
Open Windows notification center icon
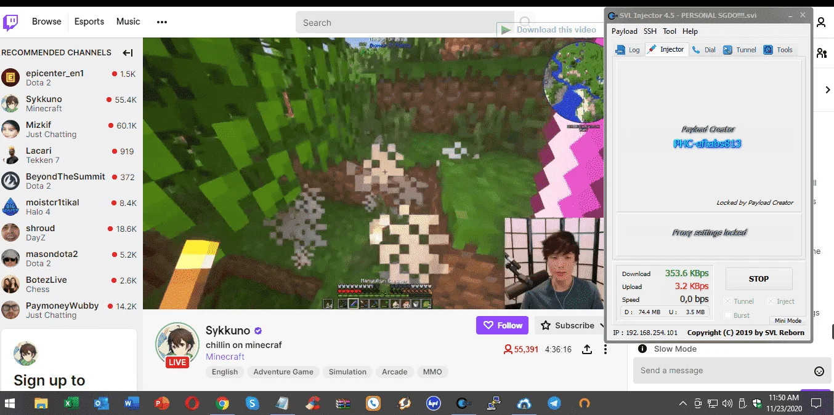[x=816, y=403]
